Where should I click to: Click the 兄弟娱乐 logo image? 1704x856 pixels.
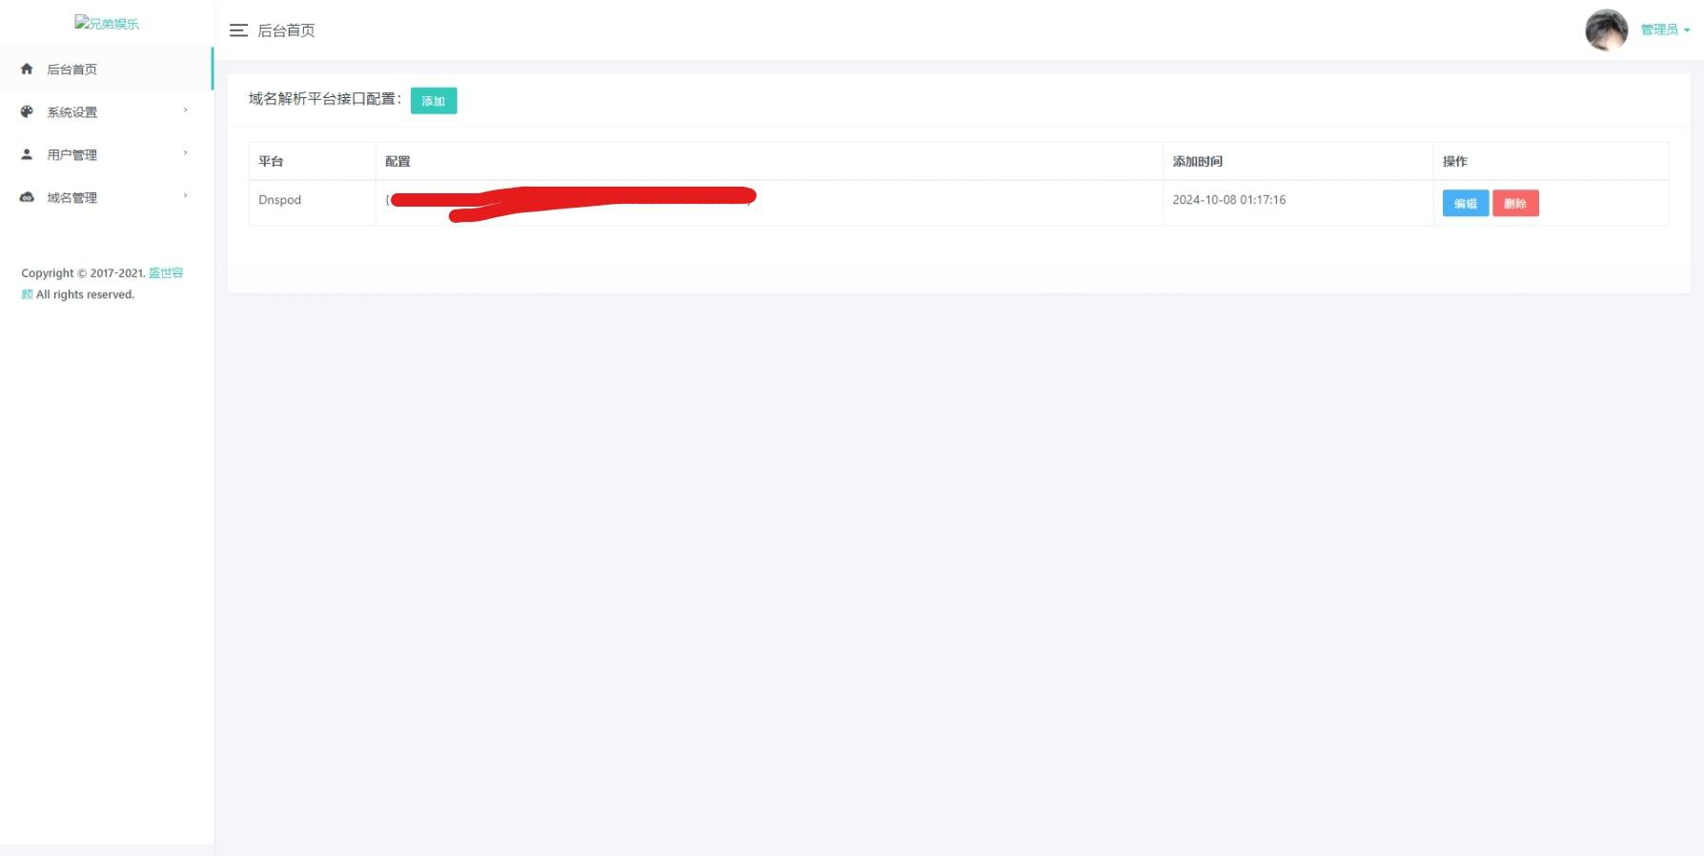107,23
